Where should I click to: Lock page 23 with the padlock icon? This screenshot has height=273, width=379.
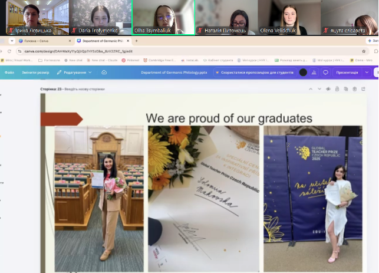(x=337, y=89)
